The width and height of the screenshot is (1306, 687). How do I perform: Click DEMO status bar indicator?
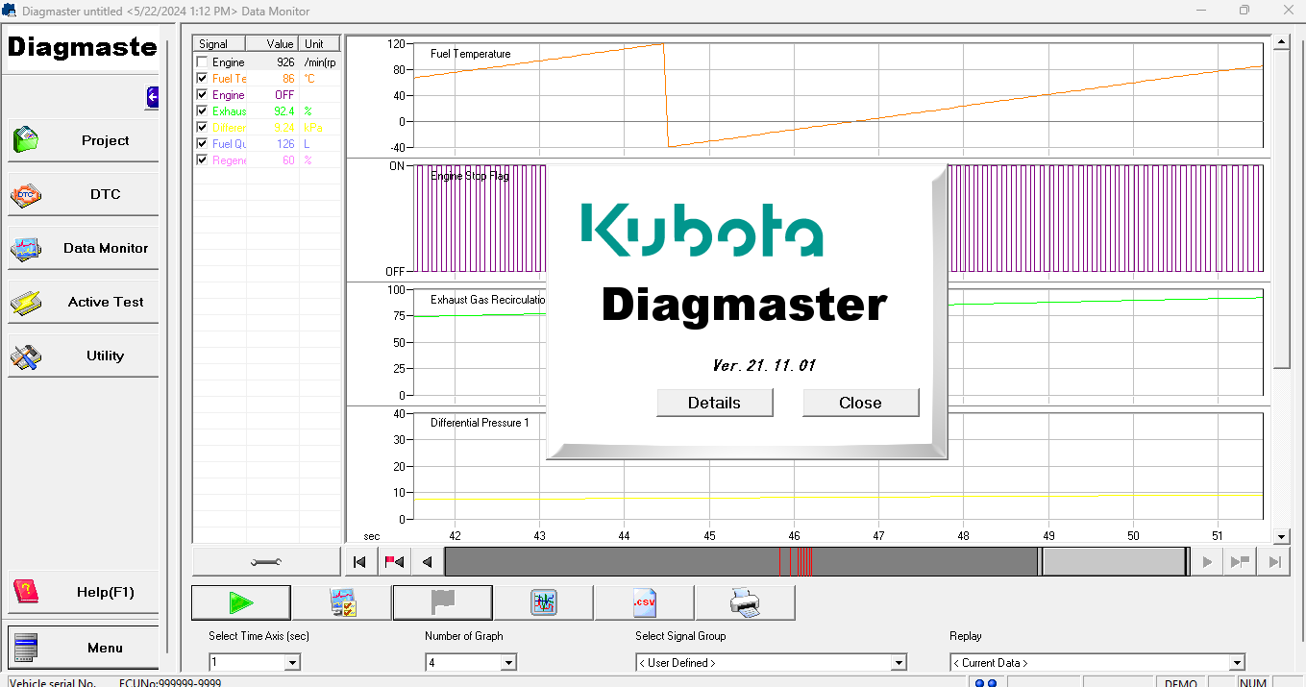1180,683
